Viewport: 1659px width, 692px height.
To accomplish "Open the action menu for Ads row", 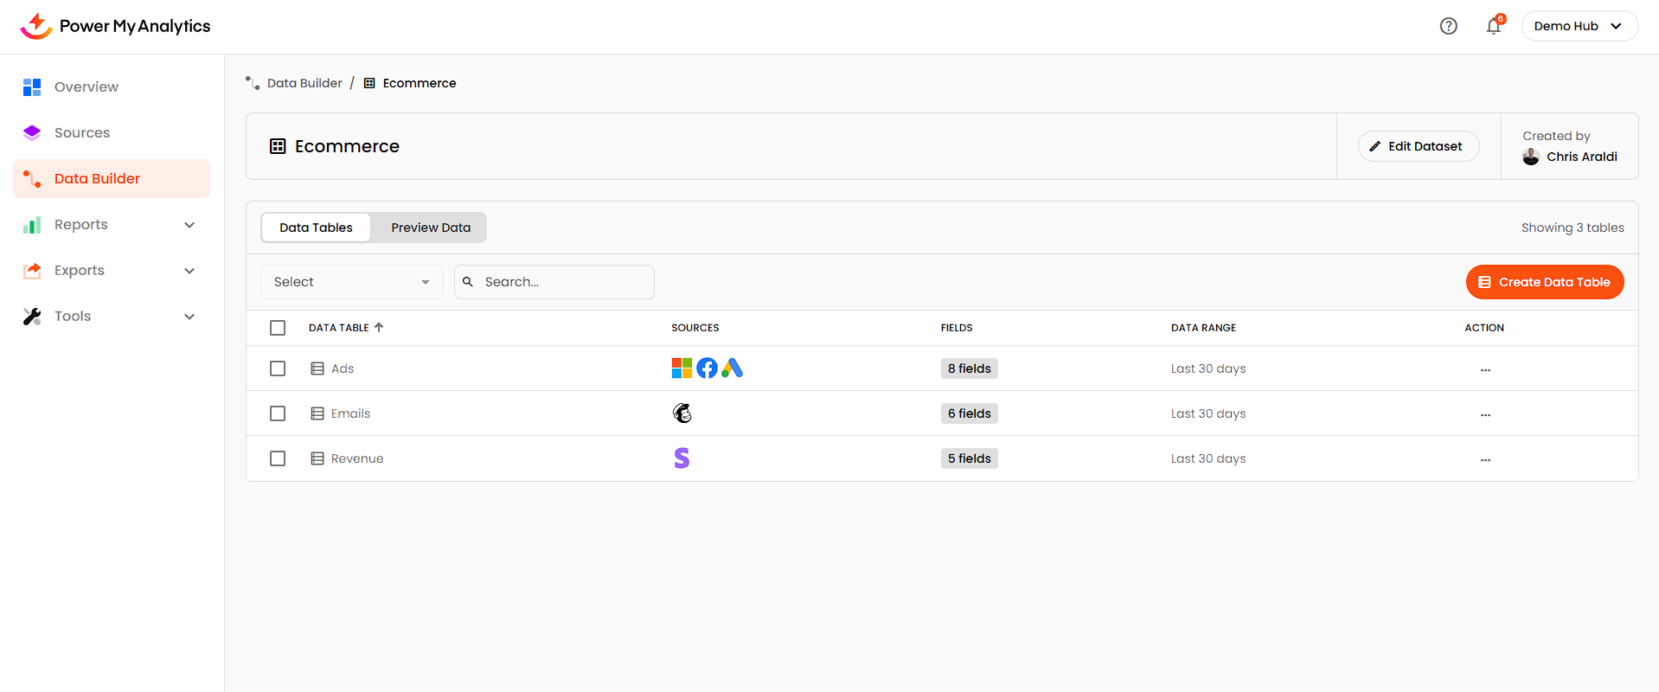I will click(x=1485, y=370).
